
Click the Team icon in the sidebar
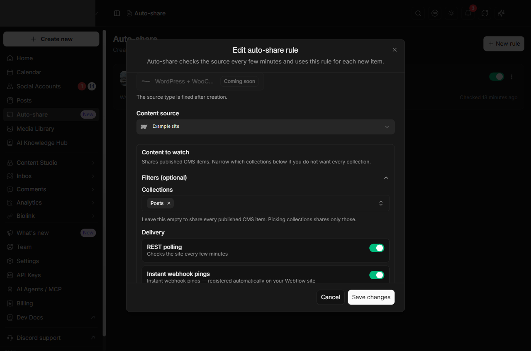click(10, 247)
